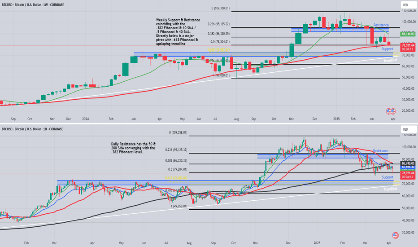The image size is (418, 247).
Task: Open the US flag event marker on daily chart
Action: pos(395,235)
